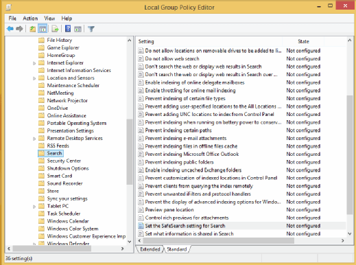This screenshot has width=356, height=265.
Task: Select 'Prevent indexing of certain file types'
Action: 185,98
